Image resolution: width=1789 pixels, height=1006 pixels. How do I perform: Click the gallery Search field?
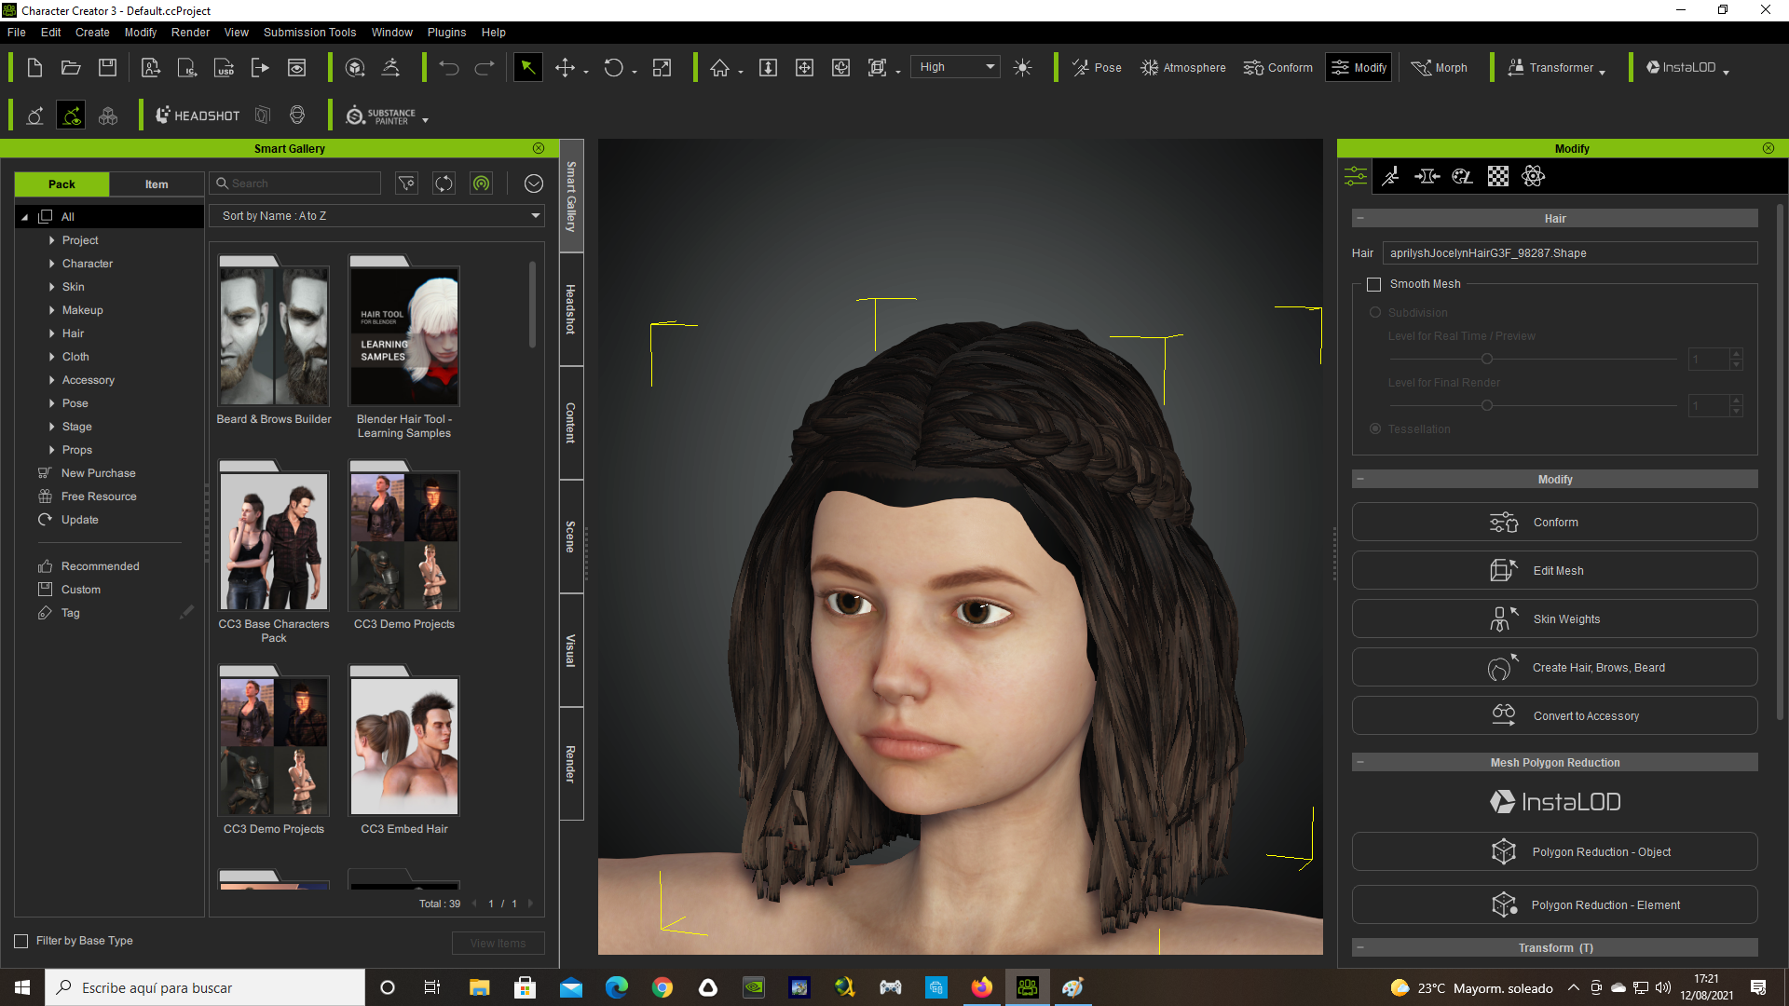click(295, 184)
